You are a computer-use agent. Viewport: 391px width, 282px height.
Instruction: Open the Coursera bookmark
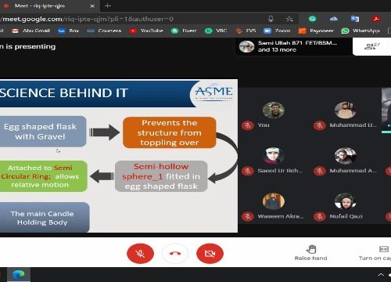pos(104,31)
